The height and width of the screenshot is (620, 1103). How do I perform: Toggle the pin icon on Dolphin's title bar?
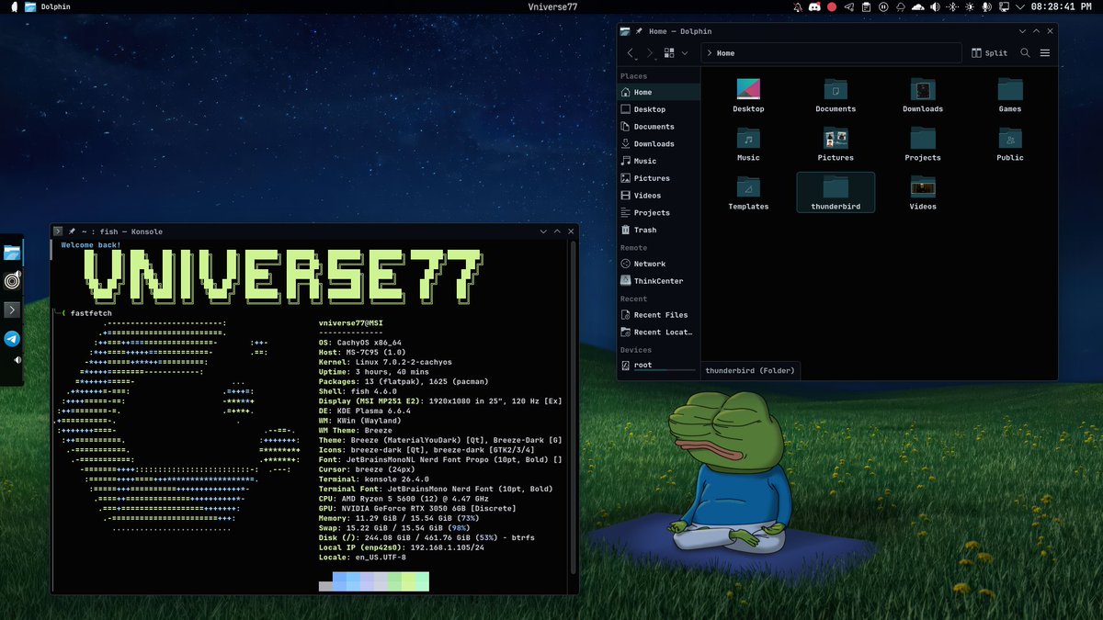pyautogui.click(x=639, y=31)
